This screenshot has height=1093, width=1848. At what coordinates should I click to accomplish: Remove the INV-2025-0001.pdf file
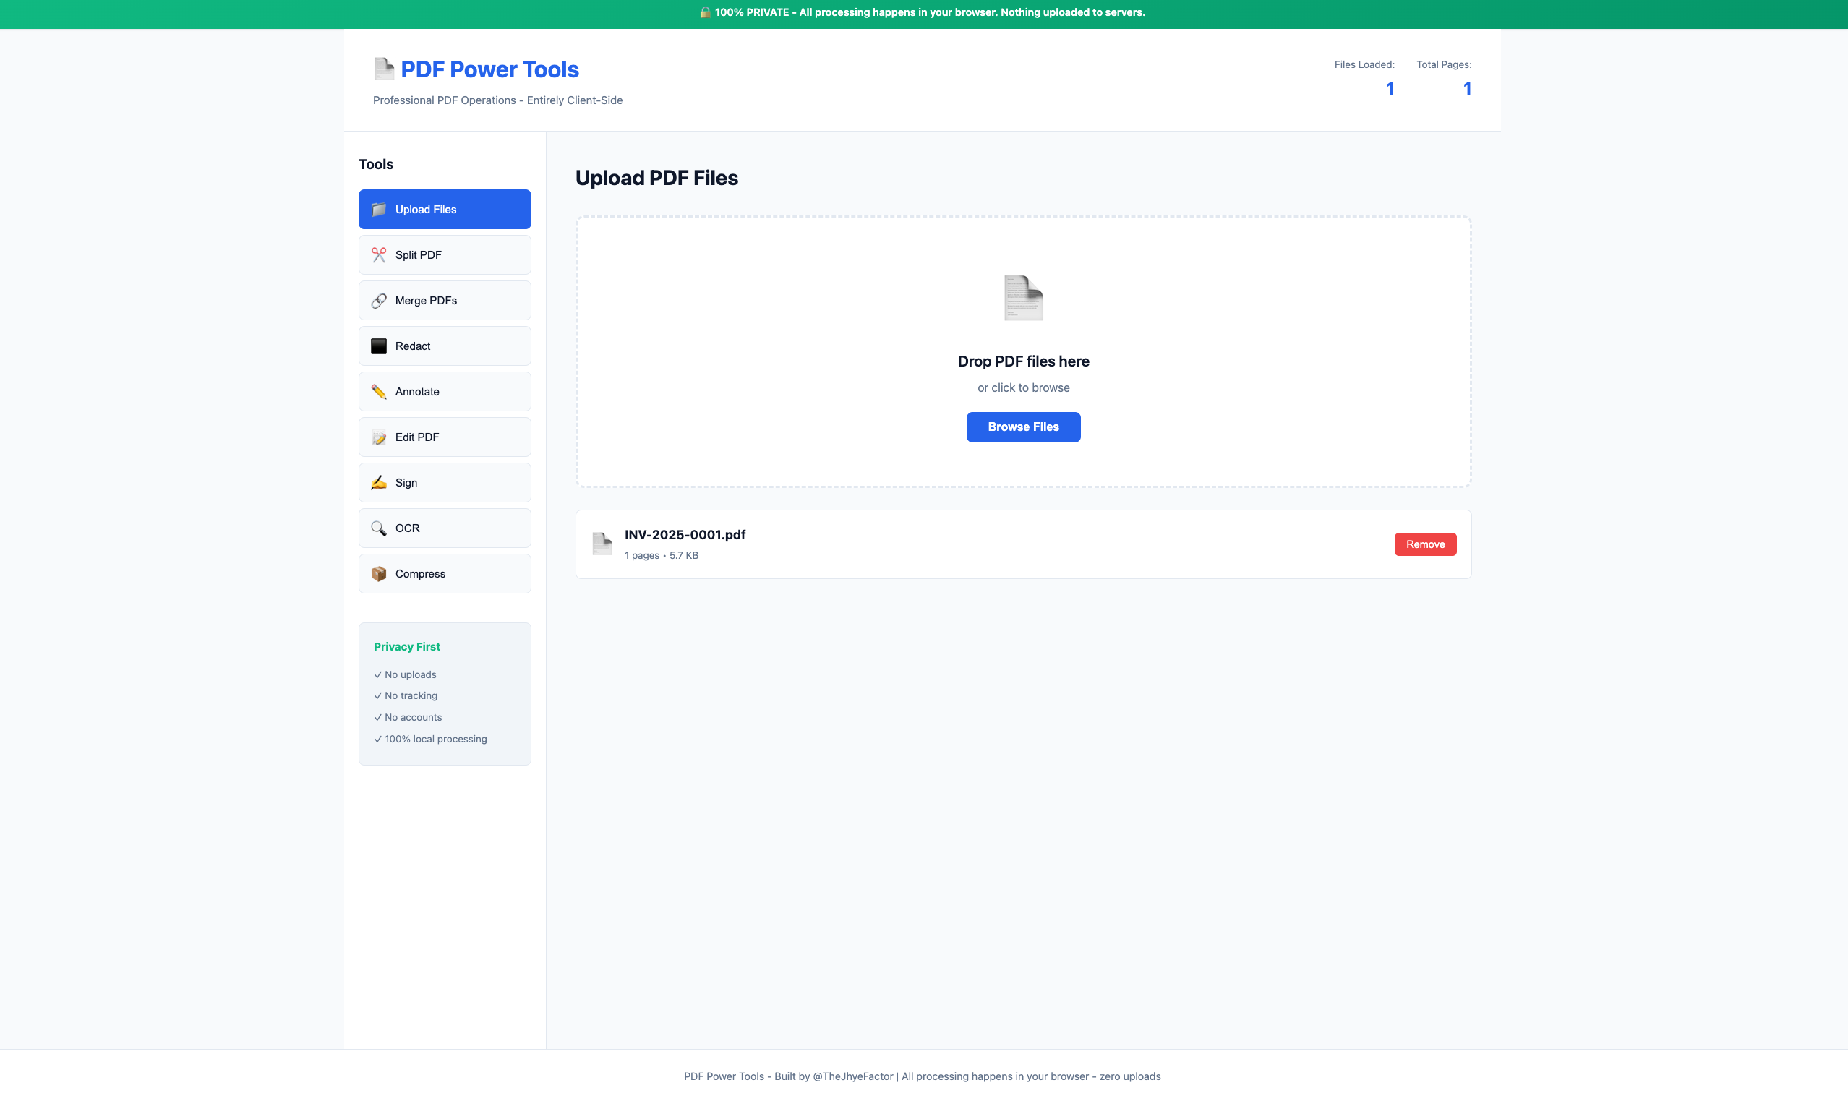coord(1424,544)
